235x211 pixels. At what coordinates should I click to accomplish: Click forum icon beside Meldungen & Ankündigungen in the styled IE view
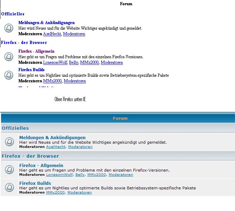tap(9, 142)
